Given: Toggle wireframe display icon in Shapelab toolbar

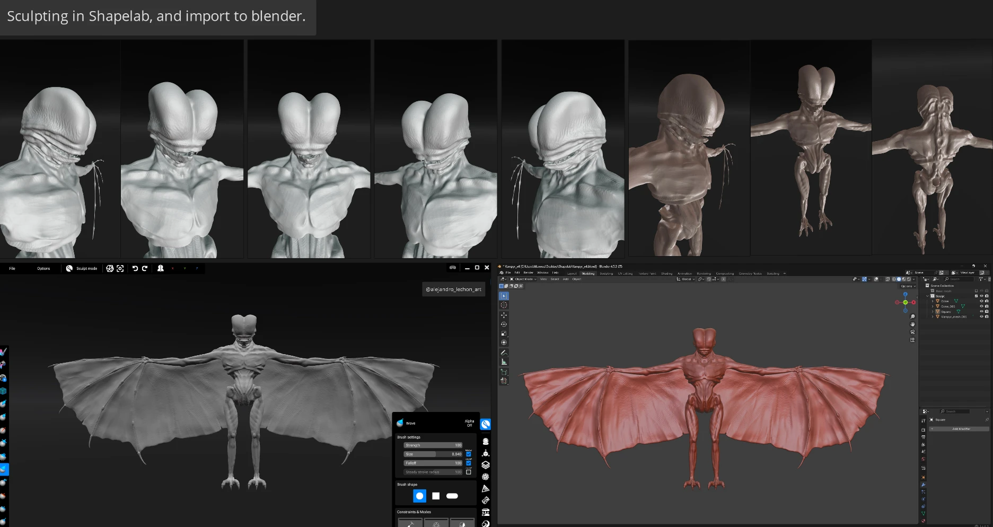Looking at the screenshot, I should click(110, 268).
